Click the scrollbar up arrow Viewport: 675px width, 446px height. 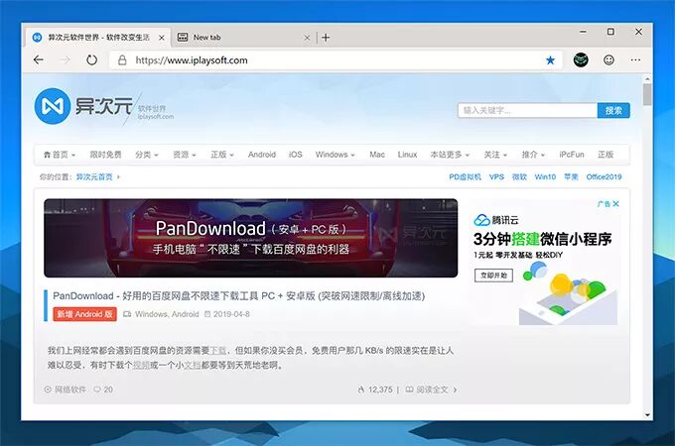(x=647, y=79)
